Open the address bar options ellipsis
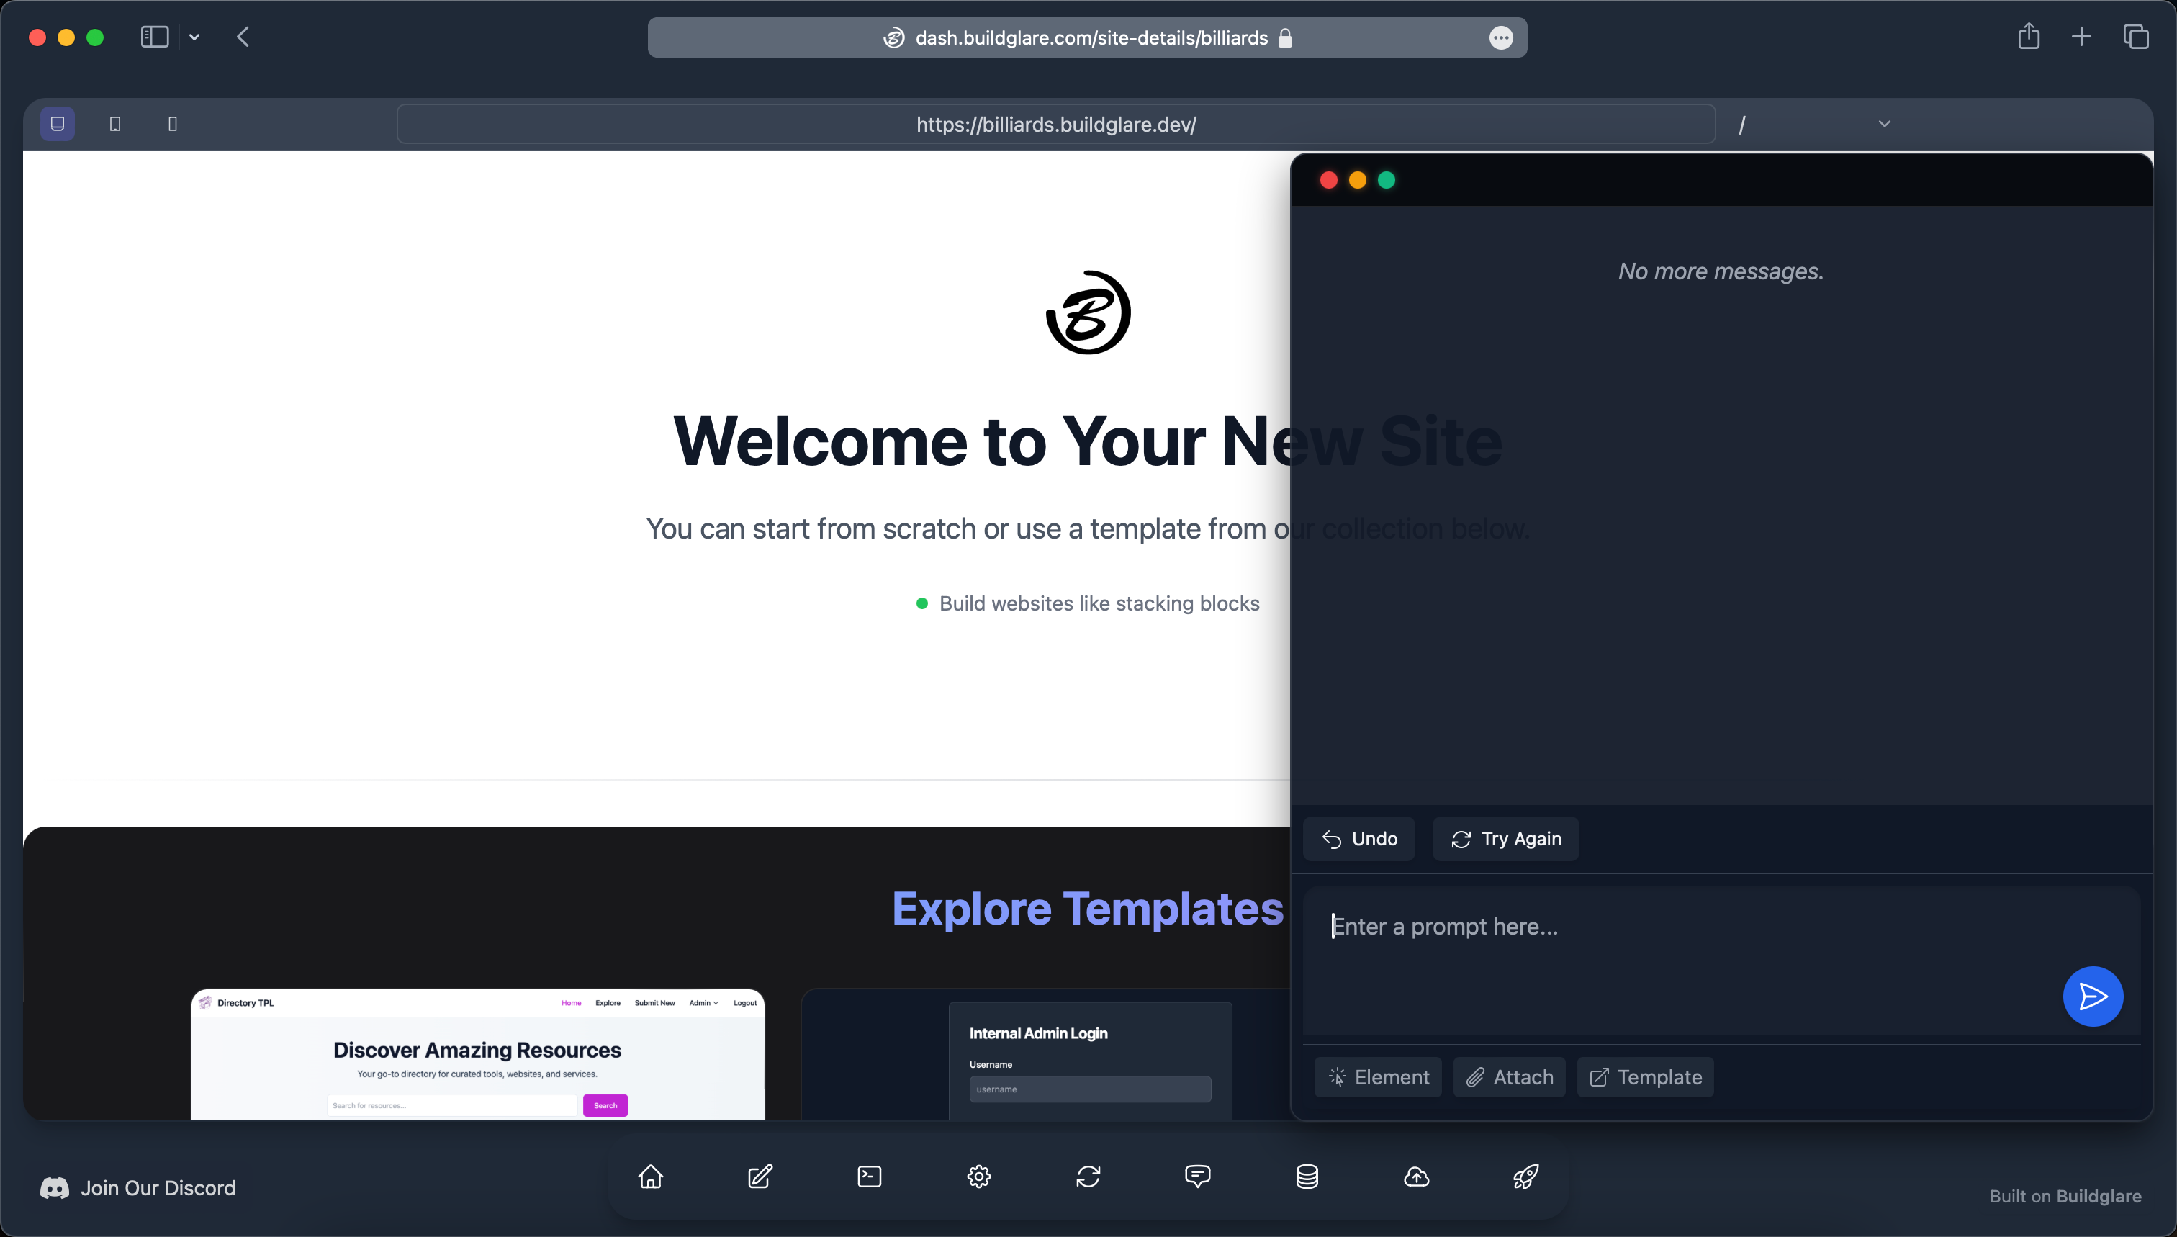The height and width of the screenshot is (1237, 2177). click(1502, 37)
